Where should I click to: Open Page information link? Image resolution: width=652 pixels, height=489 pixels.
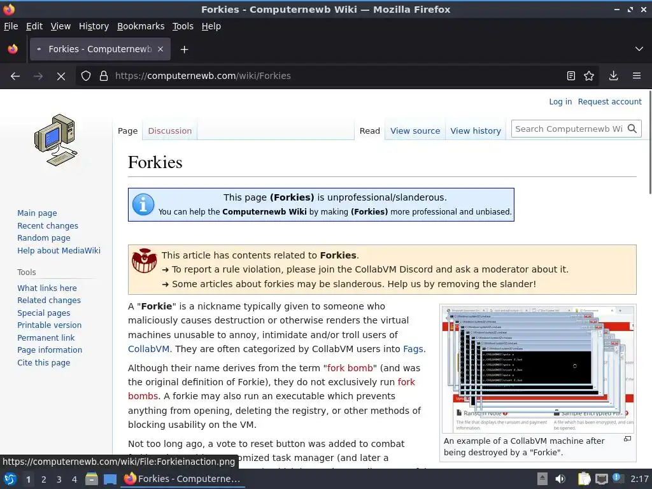(x=50, y=350)
